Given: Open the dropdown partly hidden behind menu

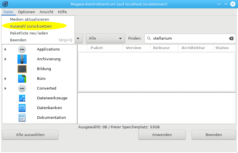Looking at the screenshot, I should [x=79, y=38].
